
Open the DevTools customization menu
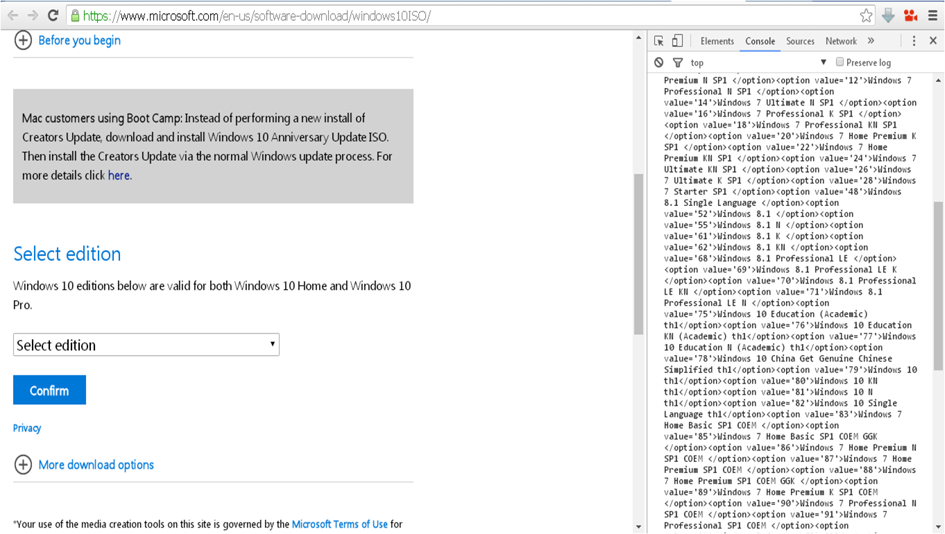point(914,41)
